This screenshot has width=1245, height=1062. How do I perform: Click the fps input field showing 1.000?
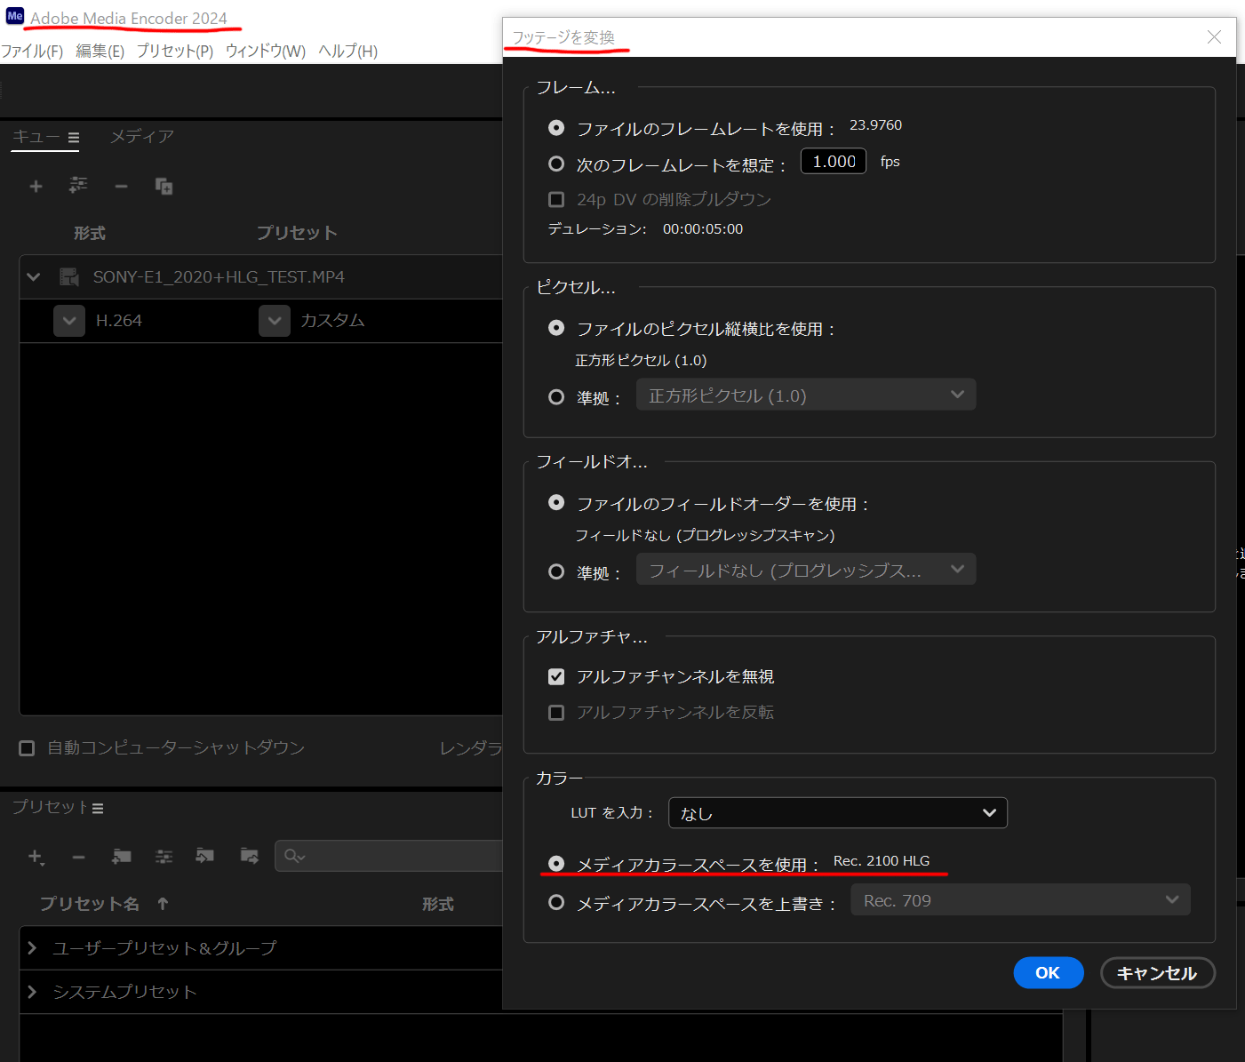coord(832,161)
